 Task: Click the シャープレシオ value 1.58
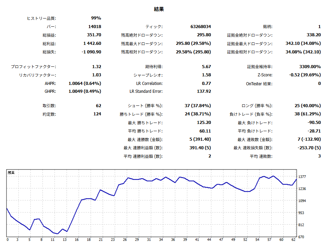pyautogui.click(x=206, y=75)
